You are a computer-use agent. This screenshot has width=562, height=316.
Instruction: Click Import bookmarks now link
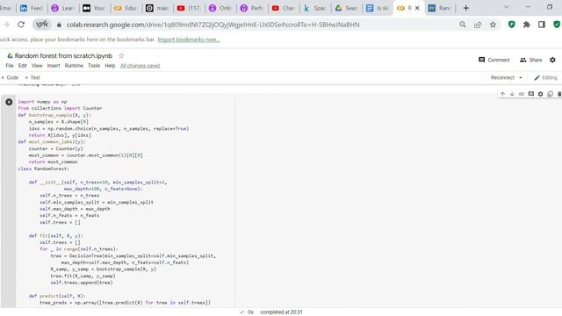tap(189, 39)
